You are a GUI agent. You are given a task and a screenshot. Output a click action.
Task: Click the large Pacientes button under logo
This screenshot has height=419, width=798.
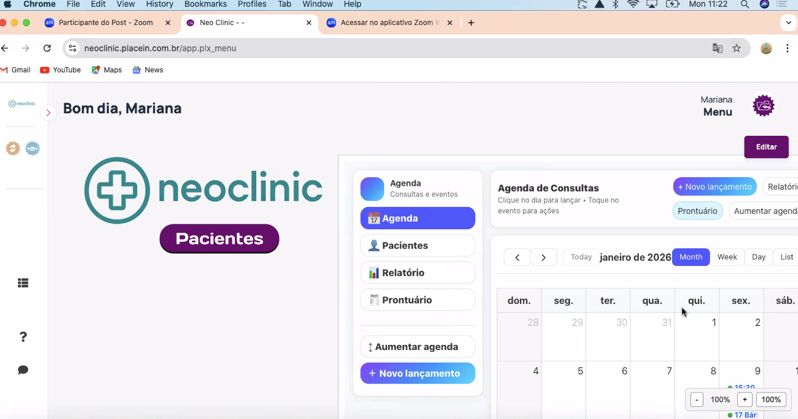pyautogui.click(x=219, y=238)
